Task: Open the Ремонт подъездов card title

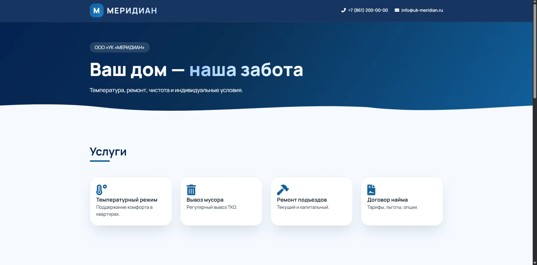Action: (302, 200)
